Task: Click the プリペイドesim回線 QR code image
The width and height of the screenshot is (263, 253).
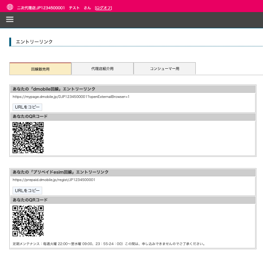Action: (x=28, y=221)
